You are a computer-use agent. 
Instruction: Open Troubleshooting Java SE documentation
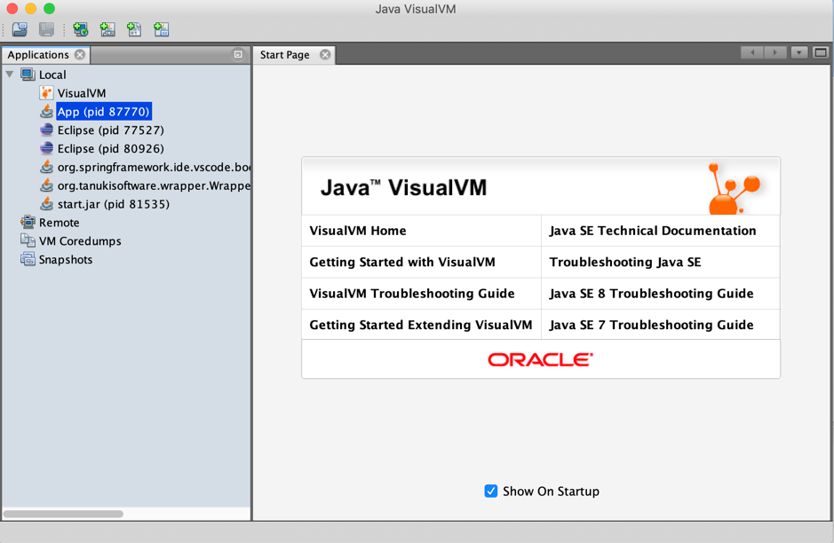(x=624, y=262)
